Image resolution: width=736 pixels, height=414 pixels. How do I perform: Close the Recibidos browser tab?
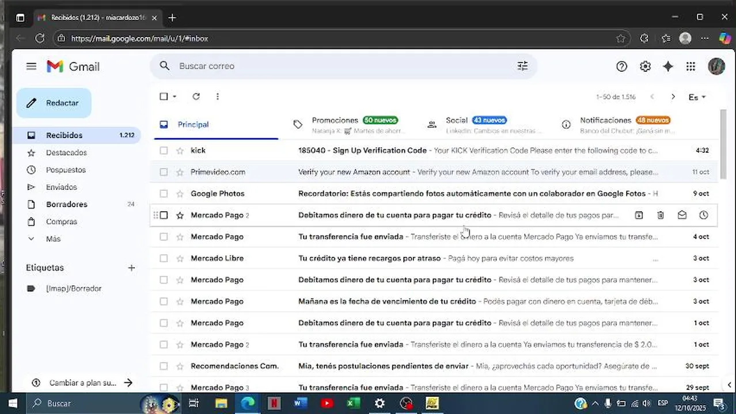[x=154, y=18]
